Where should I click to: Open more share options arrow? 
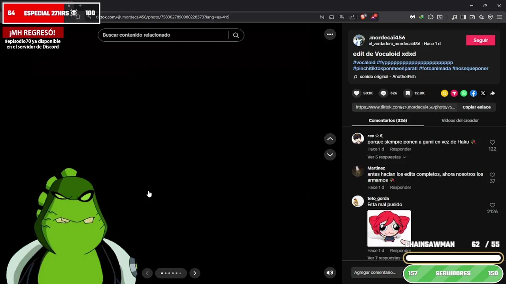pos(493,93)
